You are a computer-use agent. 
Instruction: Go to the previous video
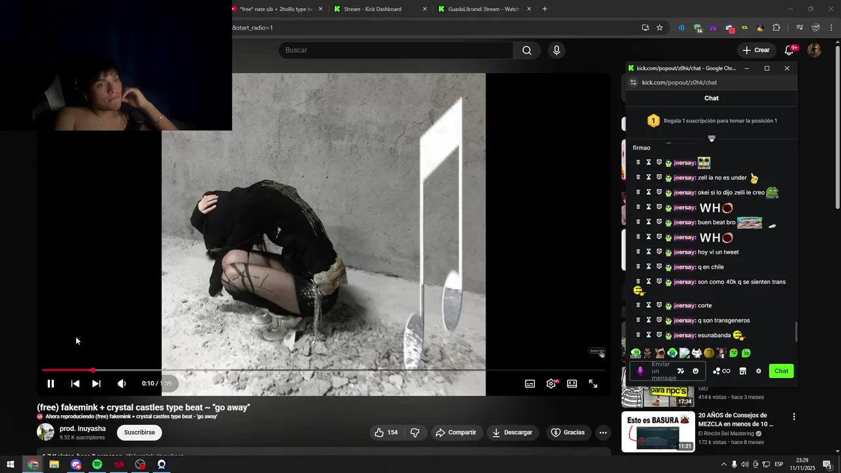click(x=75, y=384)
